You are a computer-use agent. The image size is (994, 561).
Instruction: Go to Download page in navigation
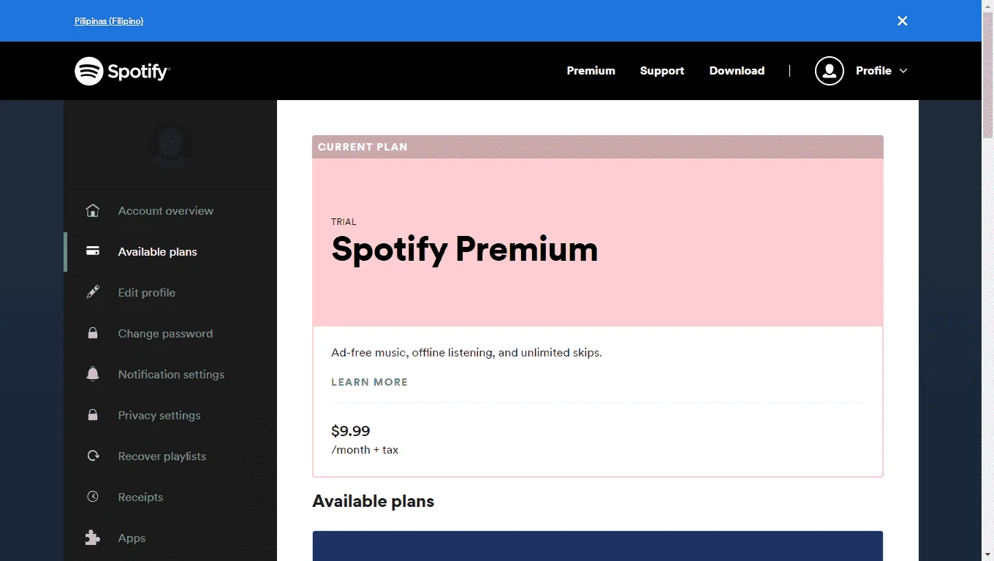point(737,71)
